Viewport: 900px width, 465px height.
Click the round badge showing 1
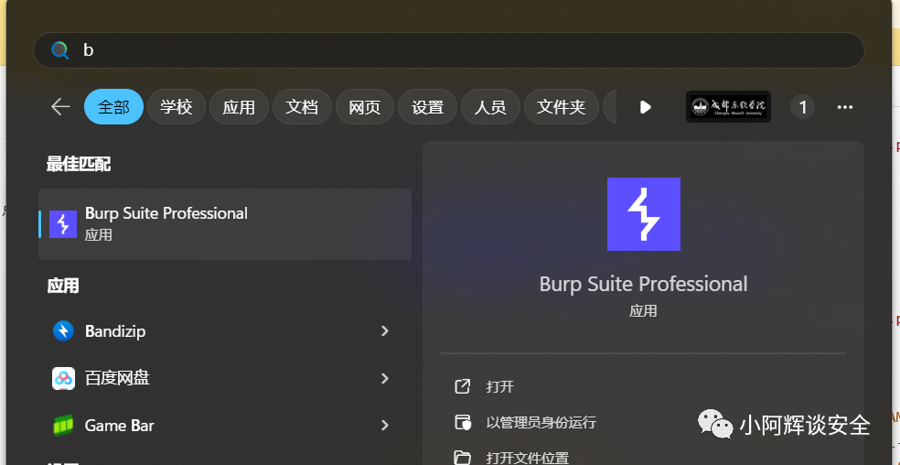tap(802, 107)
